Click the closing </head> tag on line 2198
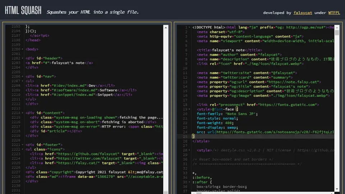345x194 pixels. (33, 40)
